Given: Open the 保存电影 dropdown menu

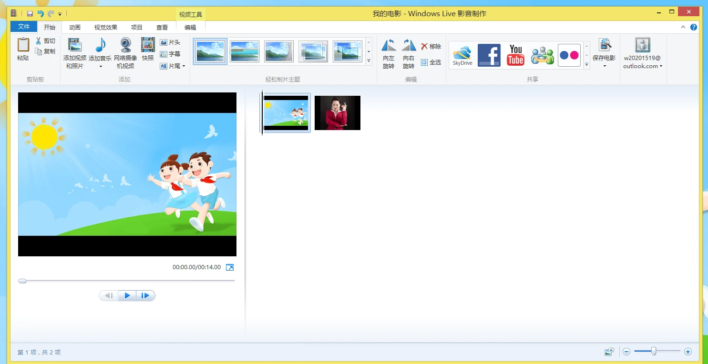Looking at the screenshot, I should 604,66.
